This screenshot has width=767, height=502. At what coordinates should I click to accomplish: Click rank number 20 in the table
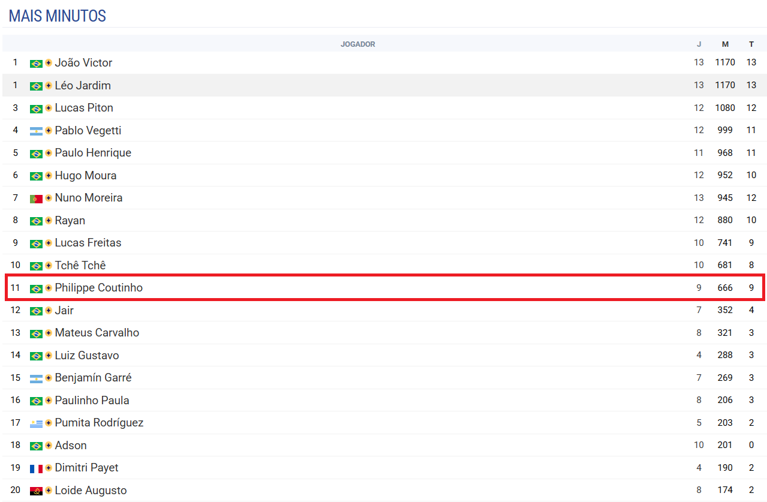pyautogui.click(x=16, y=490)
